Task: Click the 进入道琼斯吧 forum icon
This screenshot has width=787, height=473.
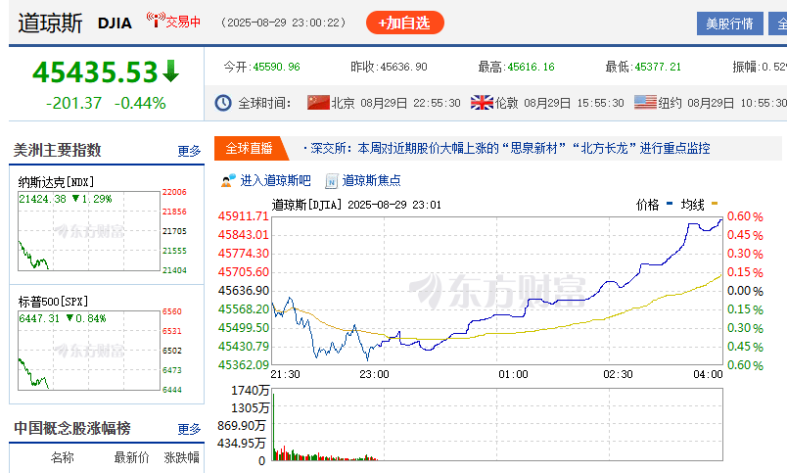Action: point(228,181)
